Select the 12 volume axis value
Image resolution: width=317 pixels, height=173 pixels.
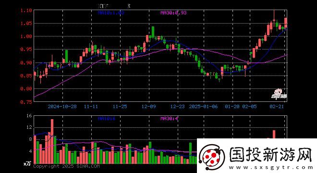tap(29, 127)
